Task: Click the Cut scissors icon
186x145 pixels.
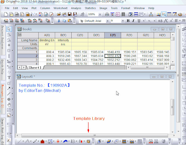Action: 59,21
